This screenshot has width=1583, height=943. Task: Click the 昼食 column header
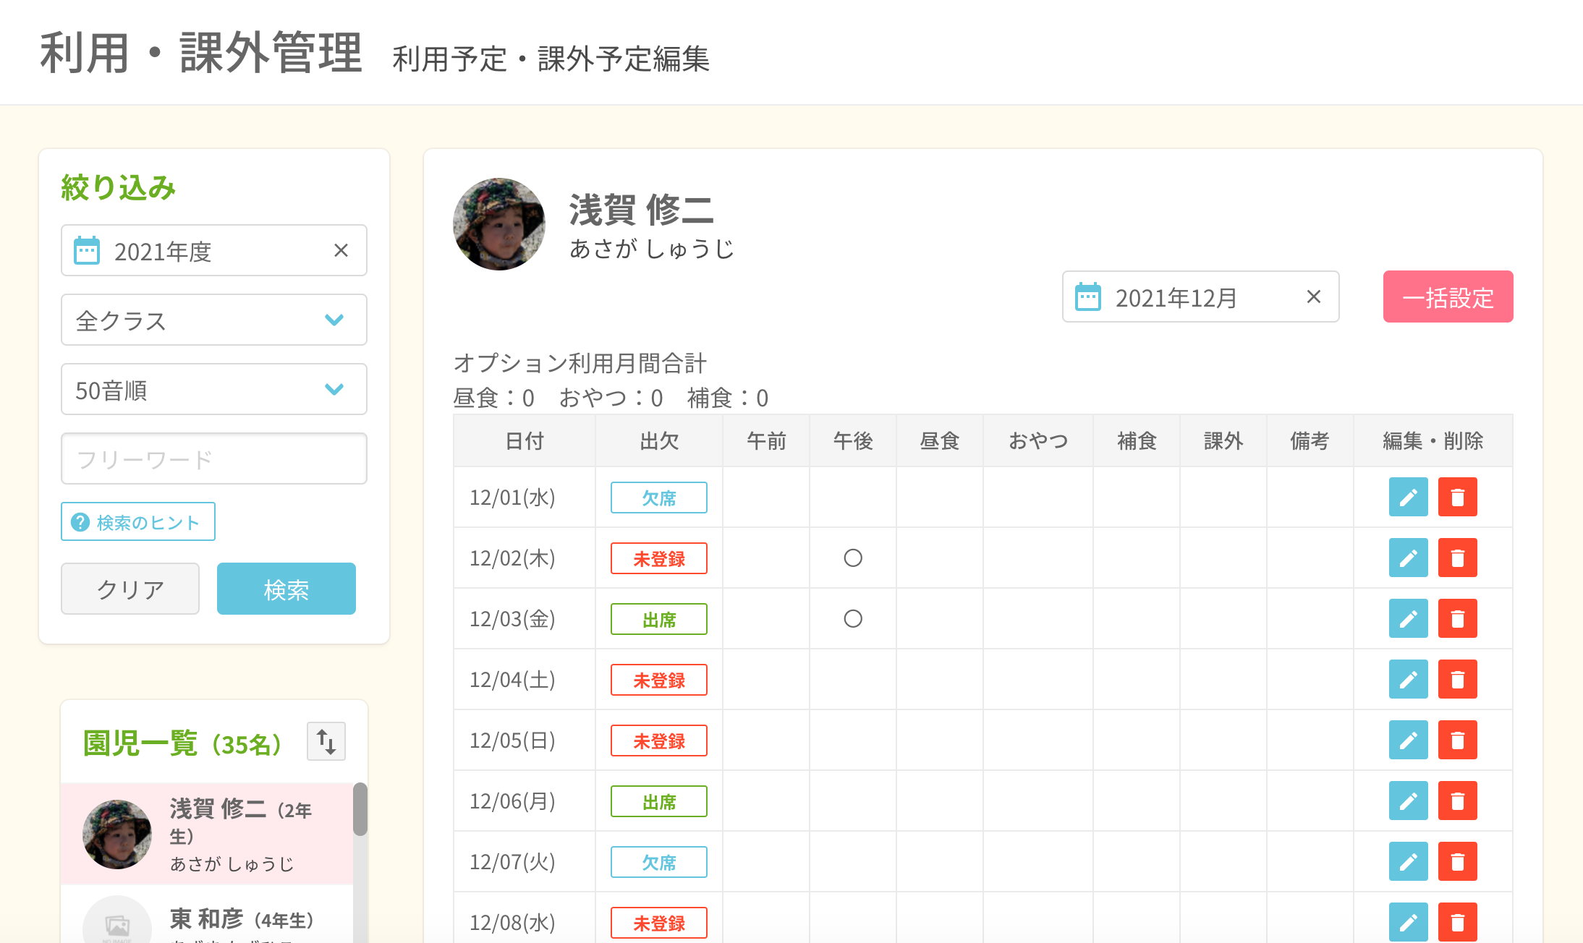[940, 440]
